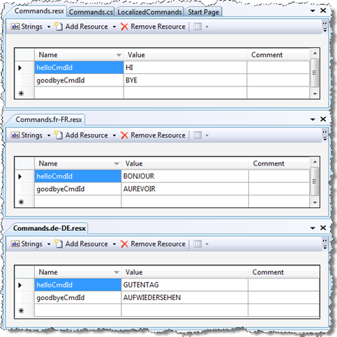Click Strings icon in Commands.resx toolbar
The image size is (337, 337).
point(15,27)
